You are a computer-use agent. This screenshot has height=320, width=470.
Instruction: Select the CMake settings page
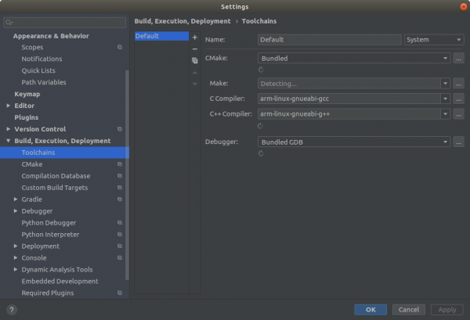(32, 164)
